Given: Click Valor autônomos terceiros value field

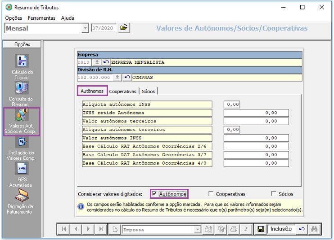Looking at the screenshot, I should [x=256, y=121].
